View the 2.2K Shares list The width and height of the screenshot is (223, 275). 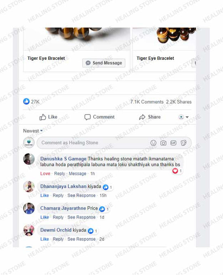pos(179,102)
